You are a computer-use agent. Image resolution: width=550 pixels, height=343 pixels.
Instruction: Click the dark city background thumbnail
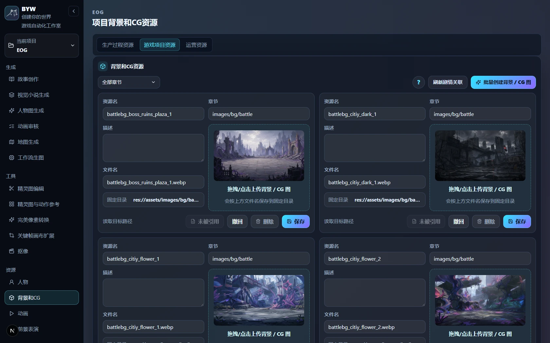click(x=480, y=156)
